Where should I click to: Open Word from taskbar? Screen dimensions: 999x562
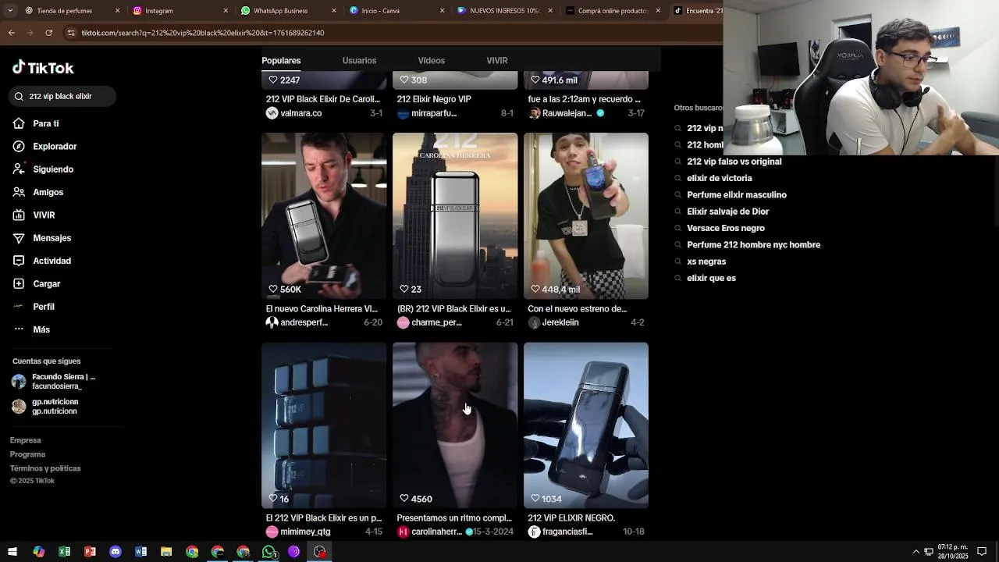[140, 552]
